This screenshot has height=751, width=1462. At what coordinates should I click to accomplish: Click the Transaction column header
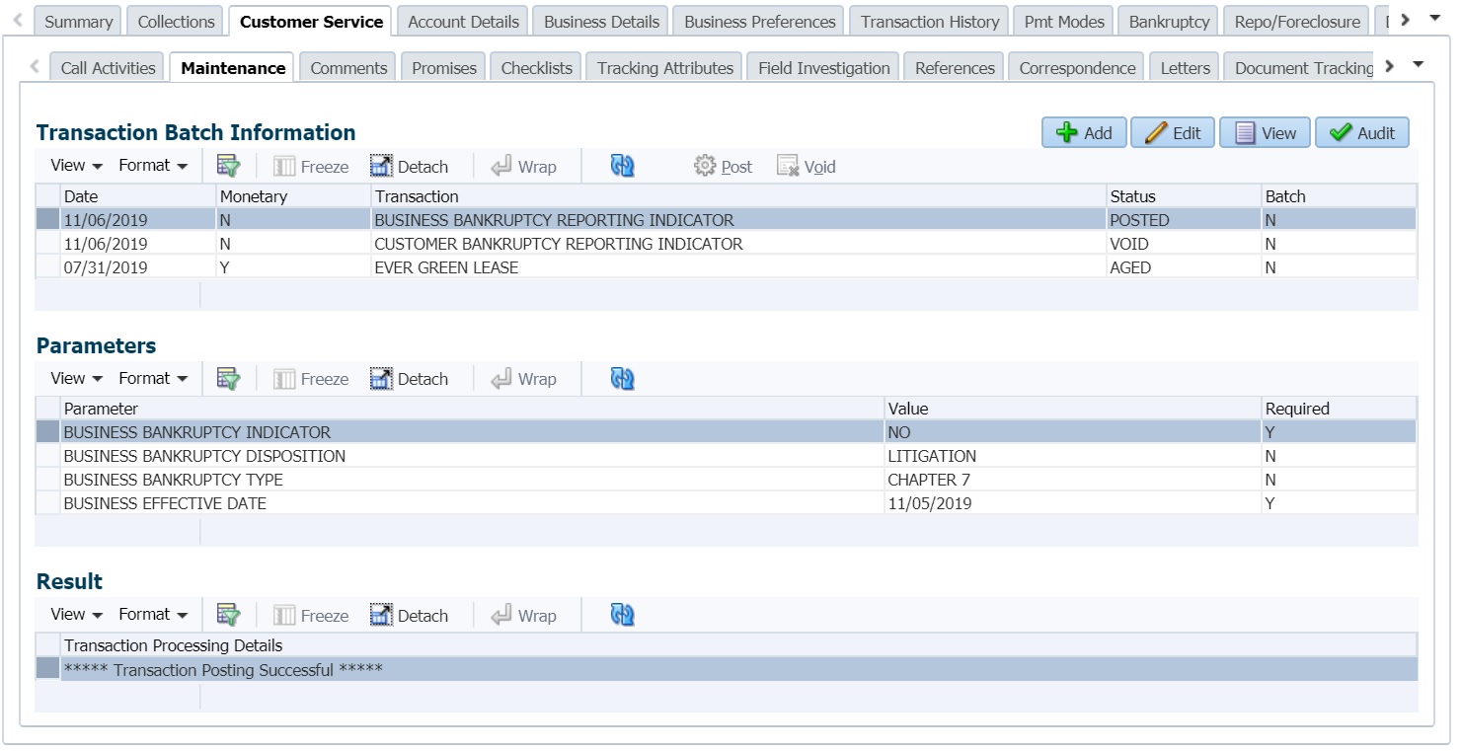click(738, 196)
